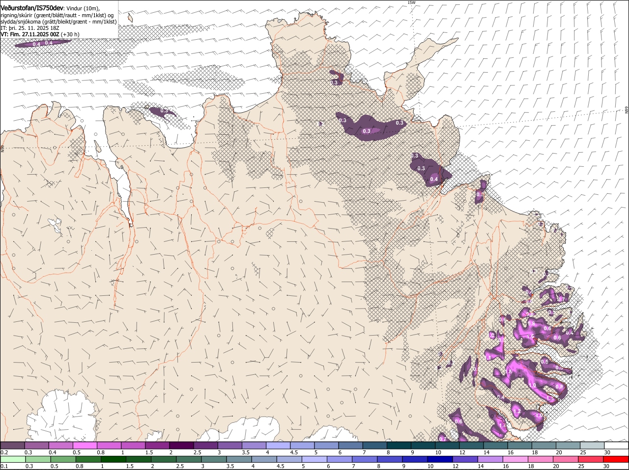The width and height of the screenshot is (629, 470).
Task: Click the 0.2 label on the snow scale
Action: (4, 452)
